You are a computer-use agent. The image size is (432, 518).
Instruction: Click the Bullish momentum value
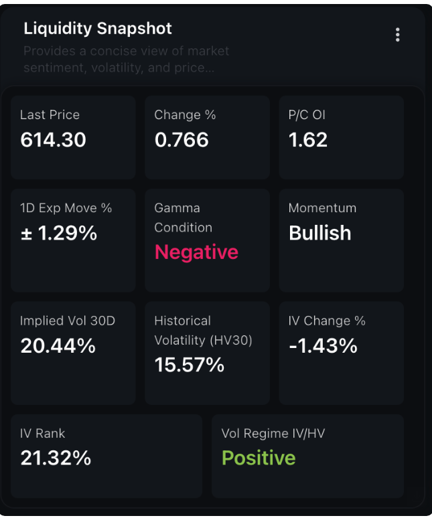(320, 234)
